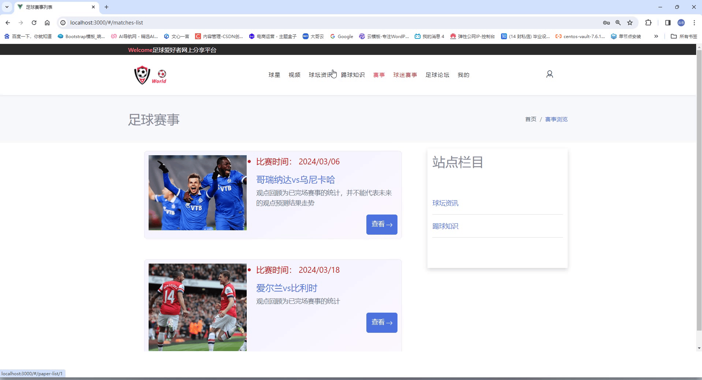This screenshot has height=380, width=702.
Task: Click 查看 for 哥瑞纳达vs乌尼卡哈 match
Action: (381, 224)
